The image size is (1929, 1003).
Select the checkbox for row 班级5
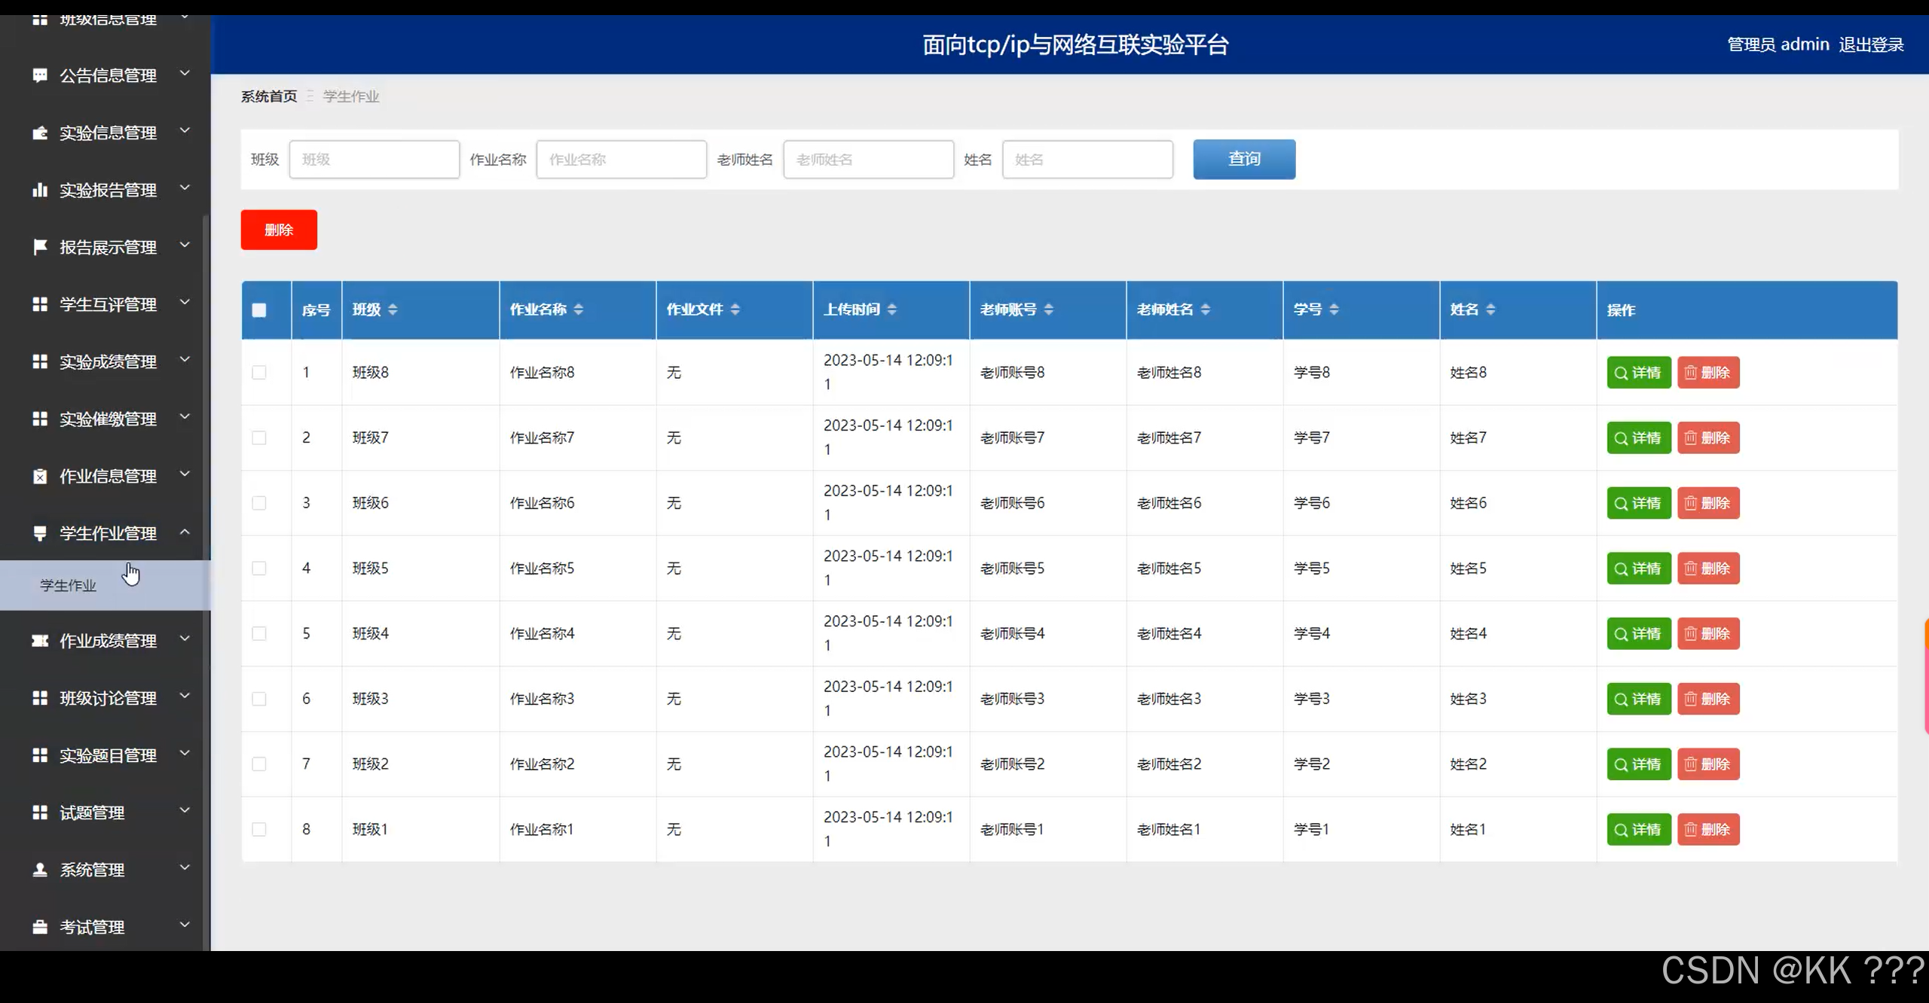[259, 569]
